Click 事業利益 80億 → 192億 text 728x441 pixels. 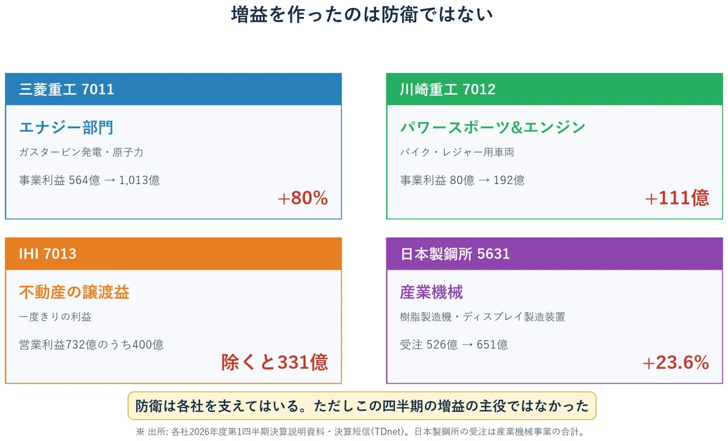pyautogui.click(x=462, y=181)
